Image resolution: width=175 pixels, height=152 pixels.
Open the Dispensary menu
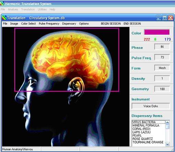pyautogui.click(x=69, y=24)
